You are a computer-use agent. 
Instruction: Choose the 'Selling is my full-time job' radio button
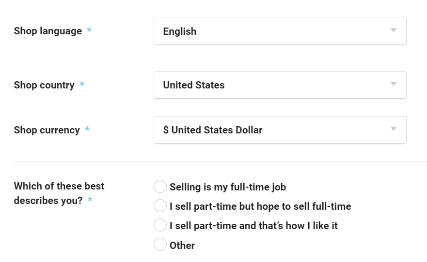click(160, 187)
